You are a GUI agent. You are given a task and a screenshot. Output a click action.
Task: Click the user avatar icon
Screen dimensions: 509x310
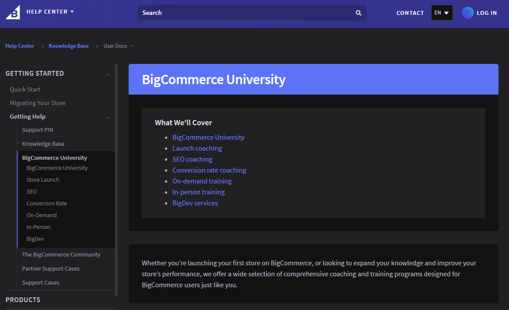[x=468, y=13]
